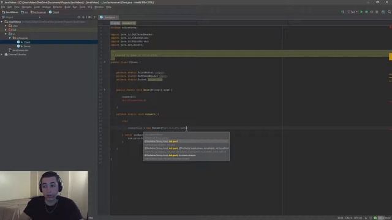Open the VCS menu
This screenshot has width=392, height=220.
tap(90, 7)
